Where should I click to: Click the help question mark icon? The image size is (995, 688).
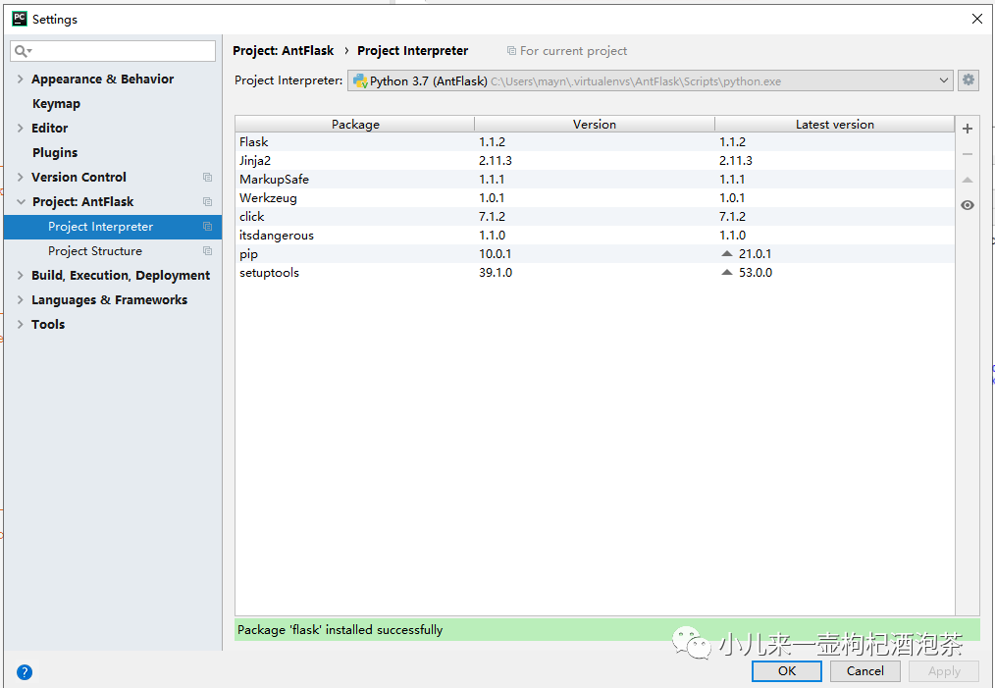[x=25, y=672]
